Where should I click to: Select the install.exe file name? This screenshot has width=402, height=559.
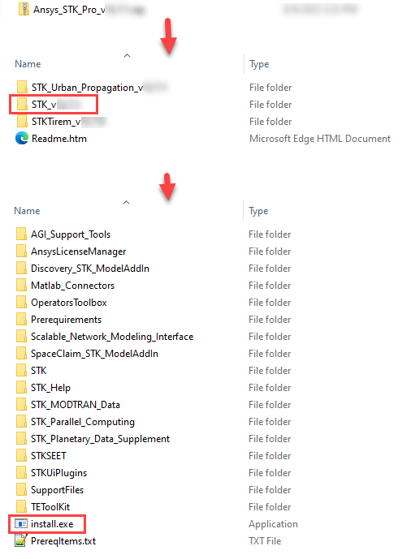point(52,524)
